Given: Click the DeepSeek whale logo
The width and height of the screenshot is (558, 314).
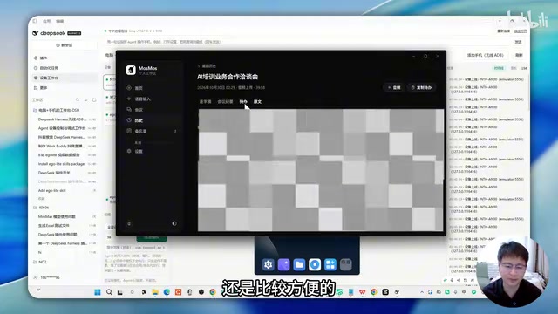Looking at the screenshot, I should [35, 33].
